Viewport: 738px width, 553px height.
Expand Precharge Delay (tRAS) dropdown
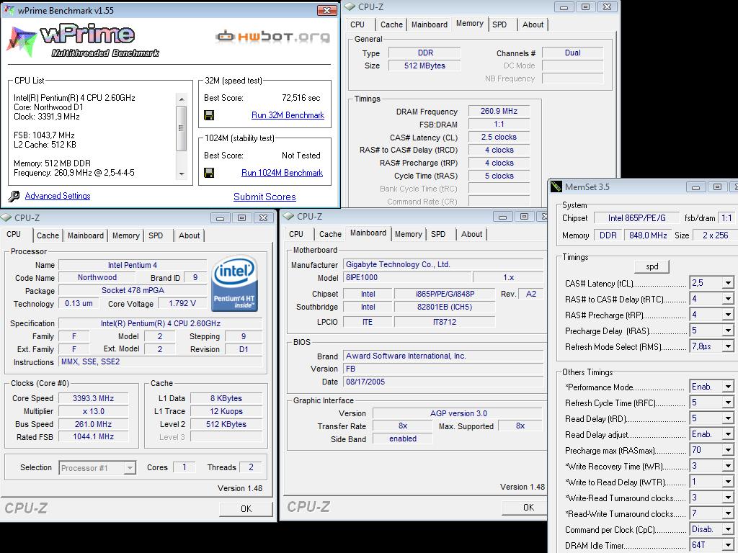728,331
